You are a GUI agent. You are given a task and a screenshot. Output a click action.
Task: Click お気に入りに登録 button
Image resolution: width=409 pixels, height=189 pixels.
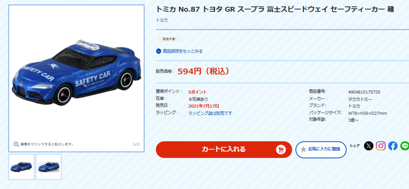tap(321, 149)
